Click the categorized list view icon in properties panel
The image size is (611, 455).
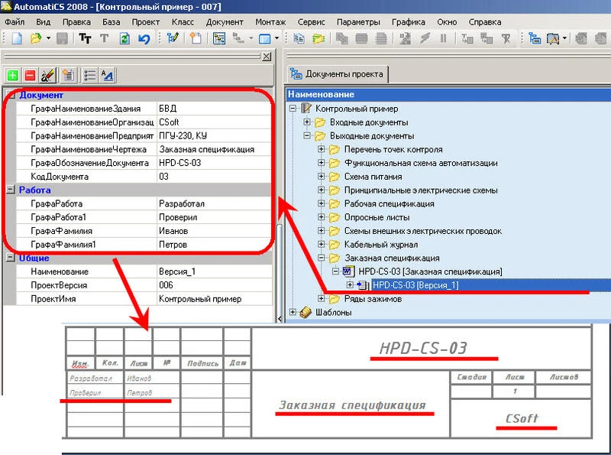click(x=89, y=75)
